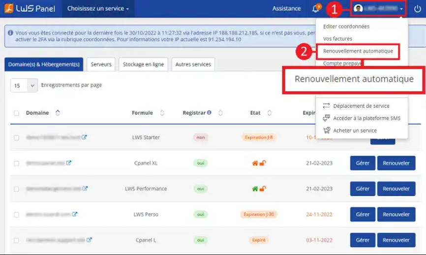426x255 pixels.
Task: Click the LWS Starter formule cell
Action: tap(146, 137)
